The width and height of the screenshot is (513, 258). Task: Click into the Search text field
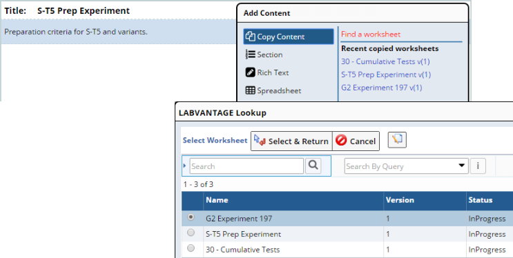(x=246, y=166)
